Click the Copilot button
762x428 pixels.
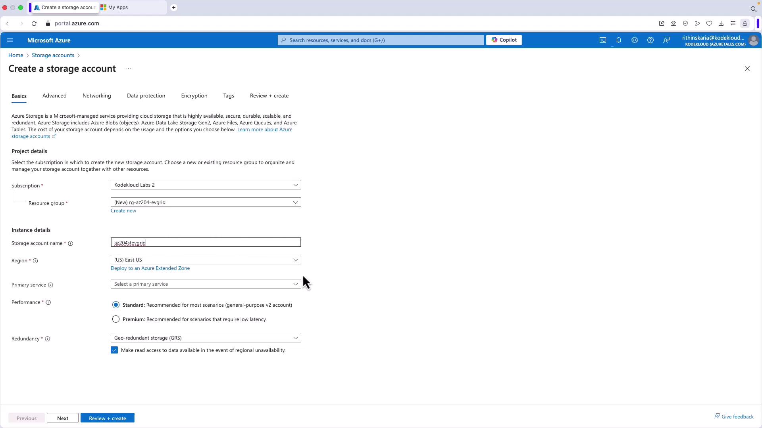click(504, 40)
